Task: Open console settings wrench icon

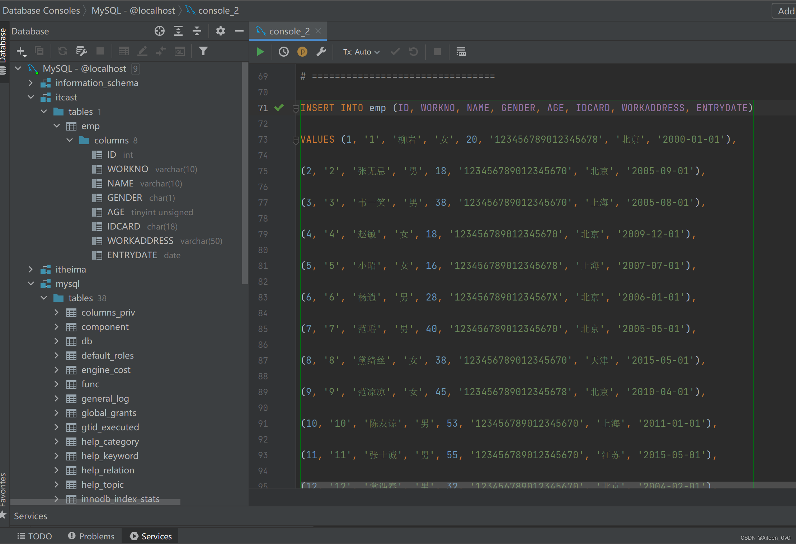Action: 321,52
